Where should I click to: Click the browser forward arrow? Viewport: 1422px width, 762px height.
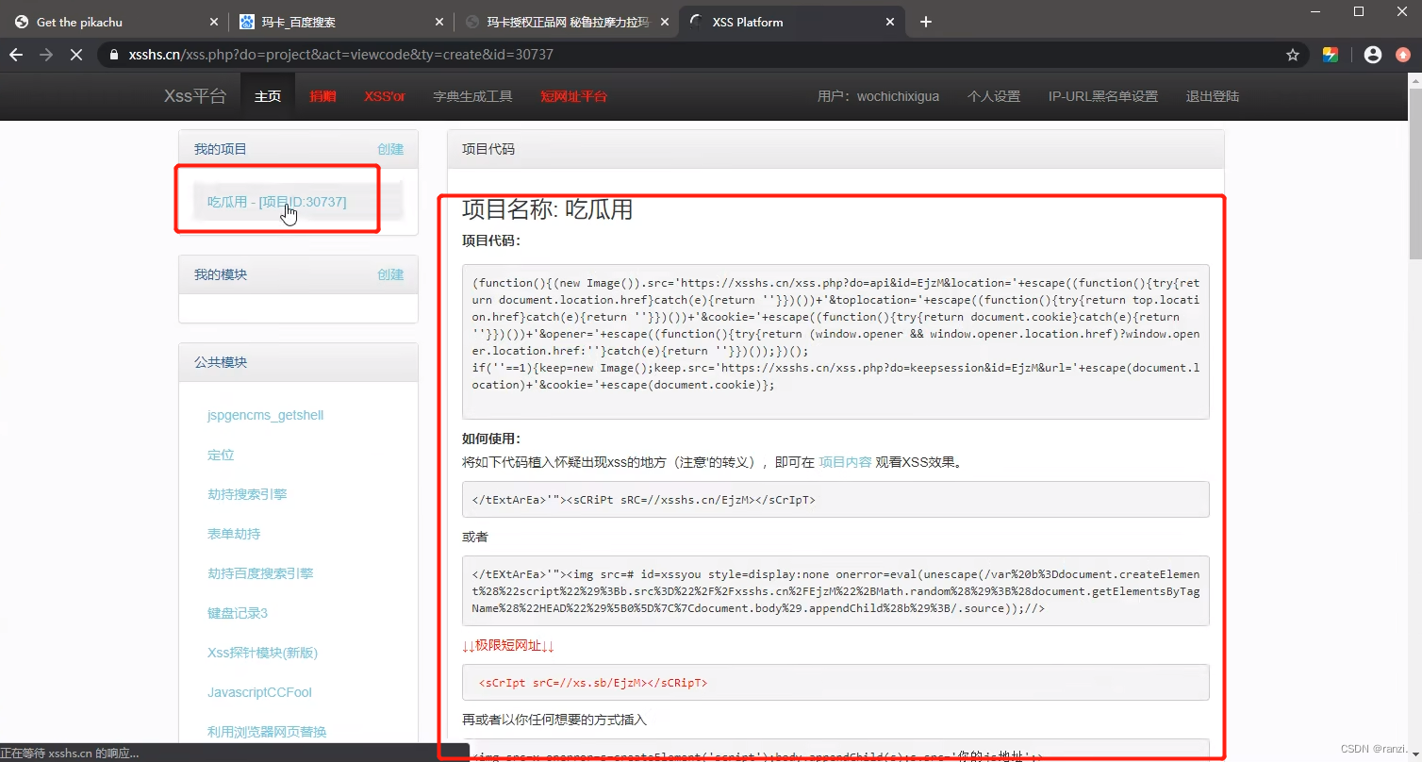click(46, 55)
